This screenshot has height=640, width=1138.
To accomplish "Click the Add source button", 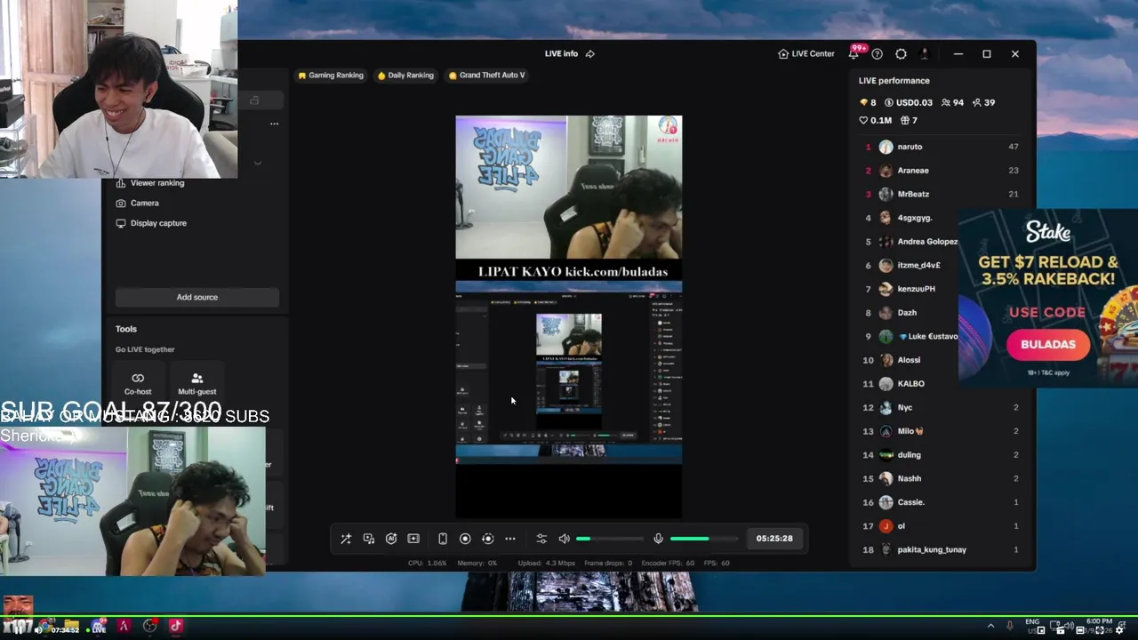I will (x=197, y=298).
